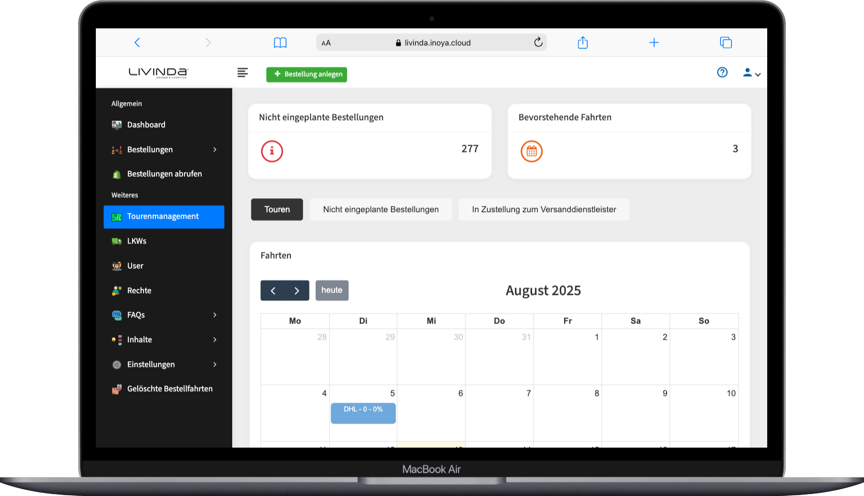Screen dimensions: 864x496
Task: Click August 2025 calendar title
Action: [543, 291]
